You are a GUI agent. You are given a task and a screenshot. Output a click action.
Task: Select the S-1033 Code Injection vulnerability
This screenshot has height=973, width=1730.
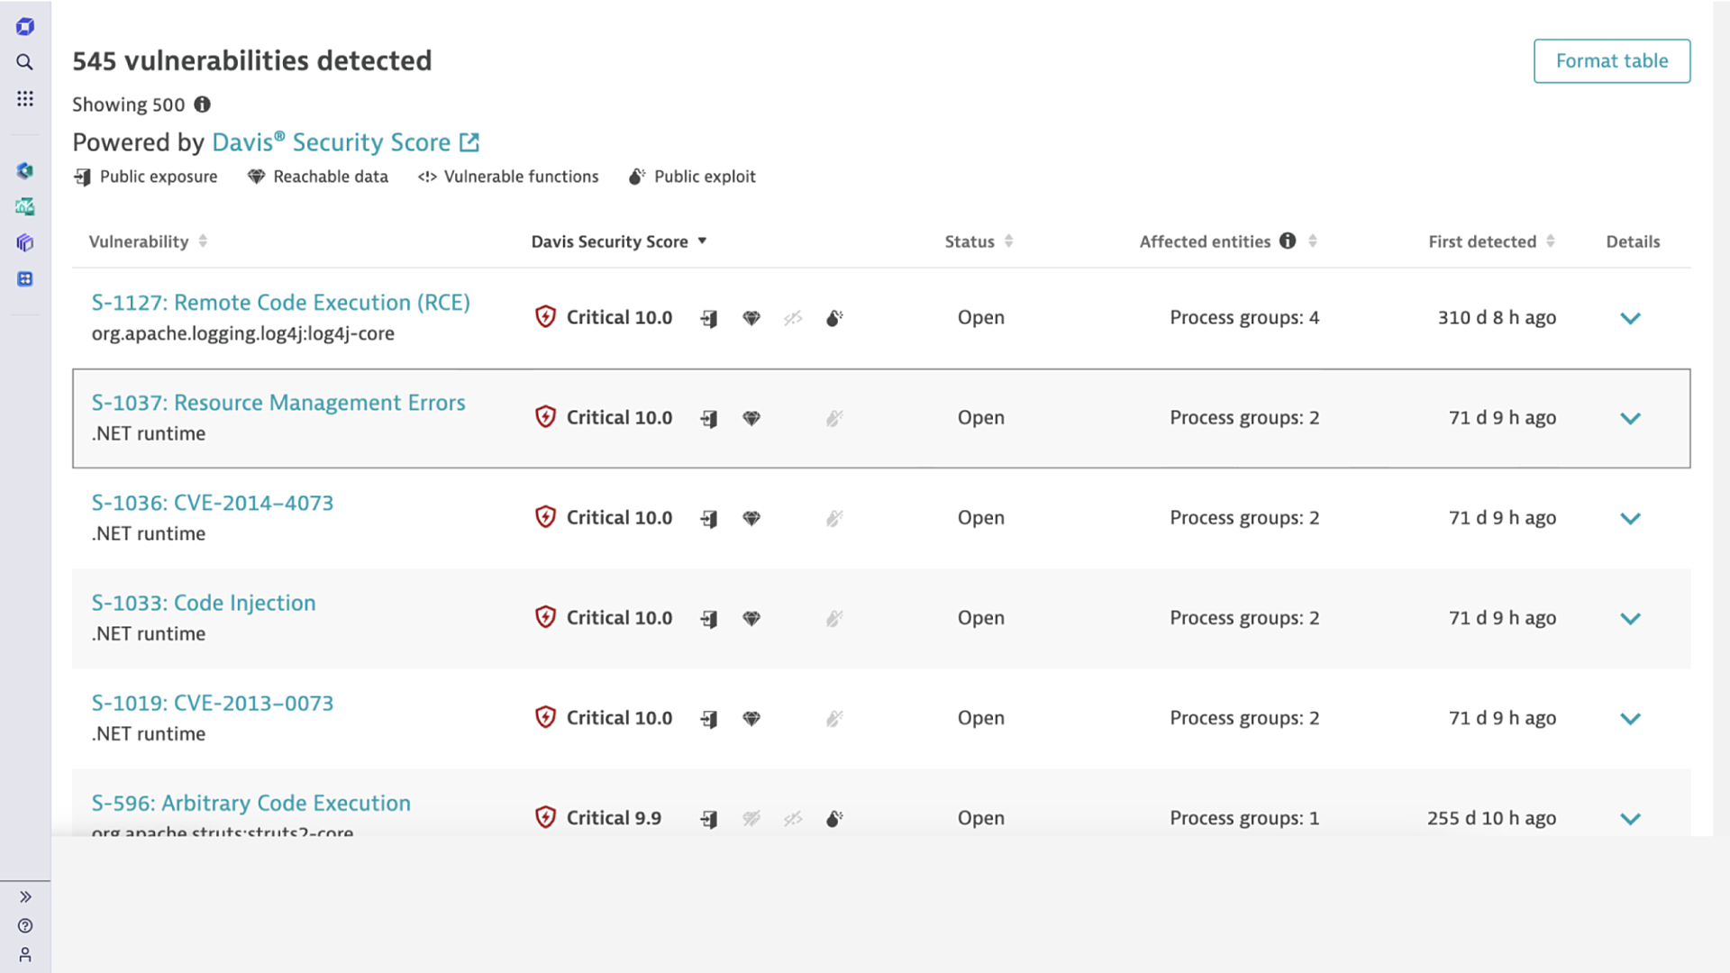203,603
